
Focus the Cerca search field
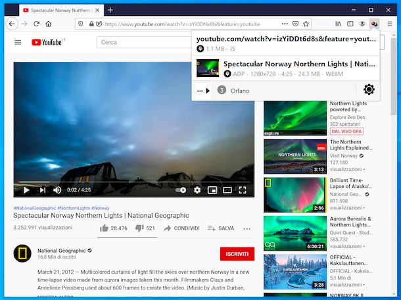tap(144, 42)
